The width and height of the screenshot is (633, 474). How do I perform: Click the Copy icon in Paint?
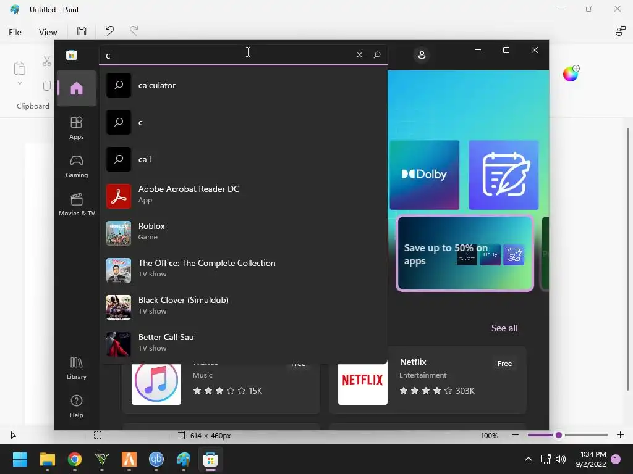point(47,85)
